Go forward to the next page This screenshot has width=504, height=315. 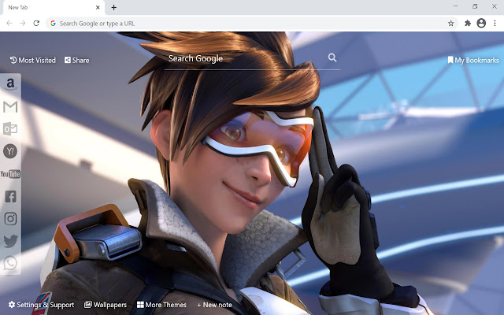pyautogui.click(x=23, y=23)
